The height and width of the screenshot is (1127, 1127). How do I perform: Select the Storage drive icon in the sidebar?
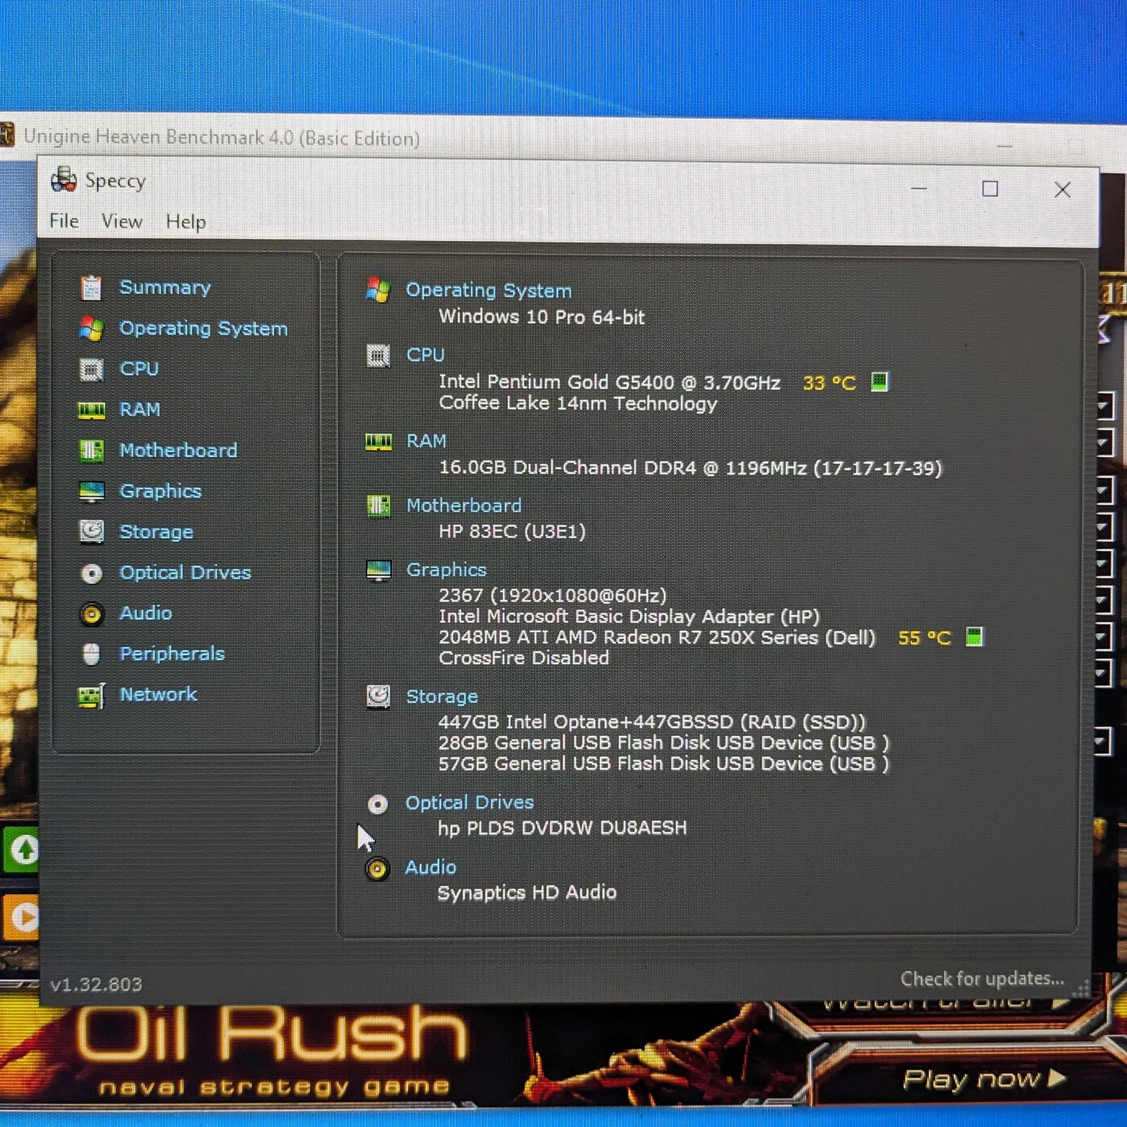click(91, 532)
